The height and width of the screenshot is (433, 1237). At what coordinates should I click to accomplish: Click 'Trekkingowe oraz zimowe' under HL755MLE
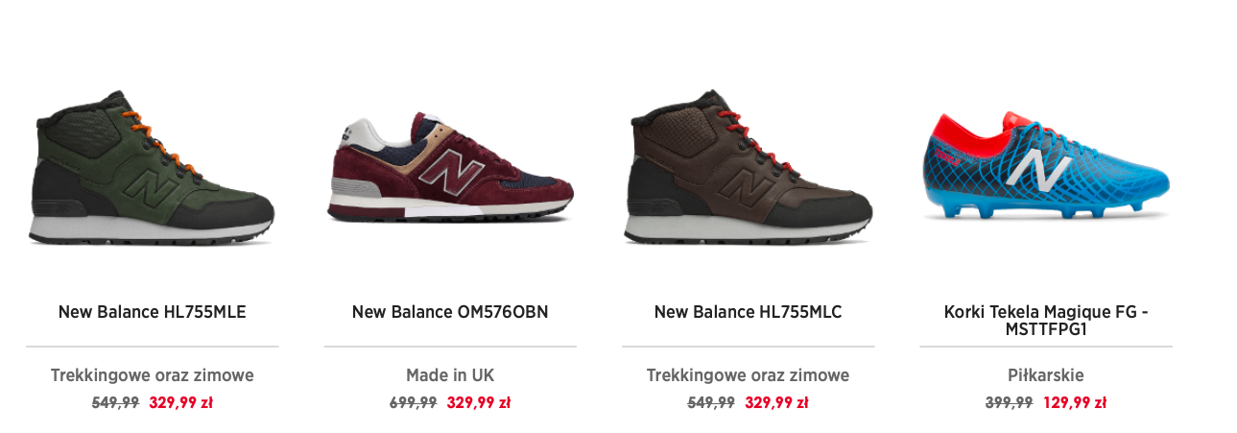coord(152,375)
